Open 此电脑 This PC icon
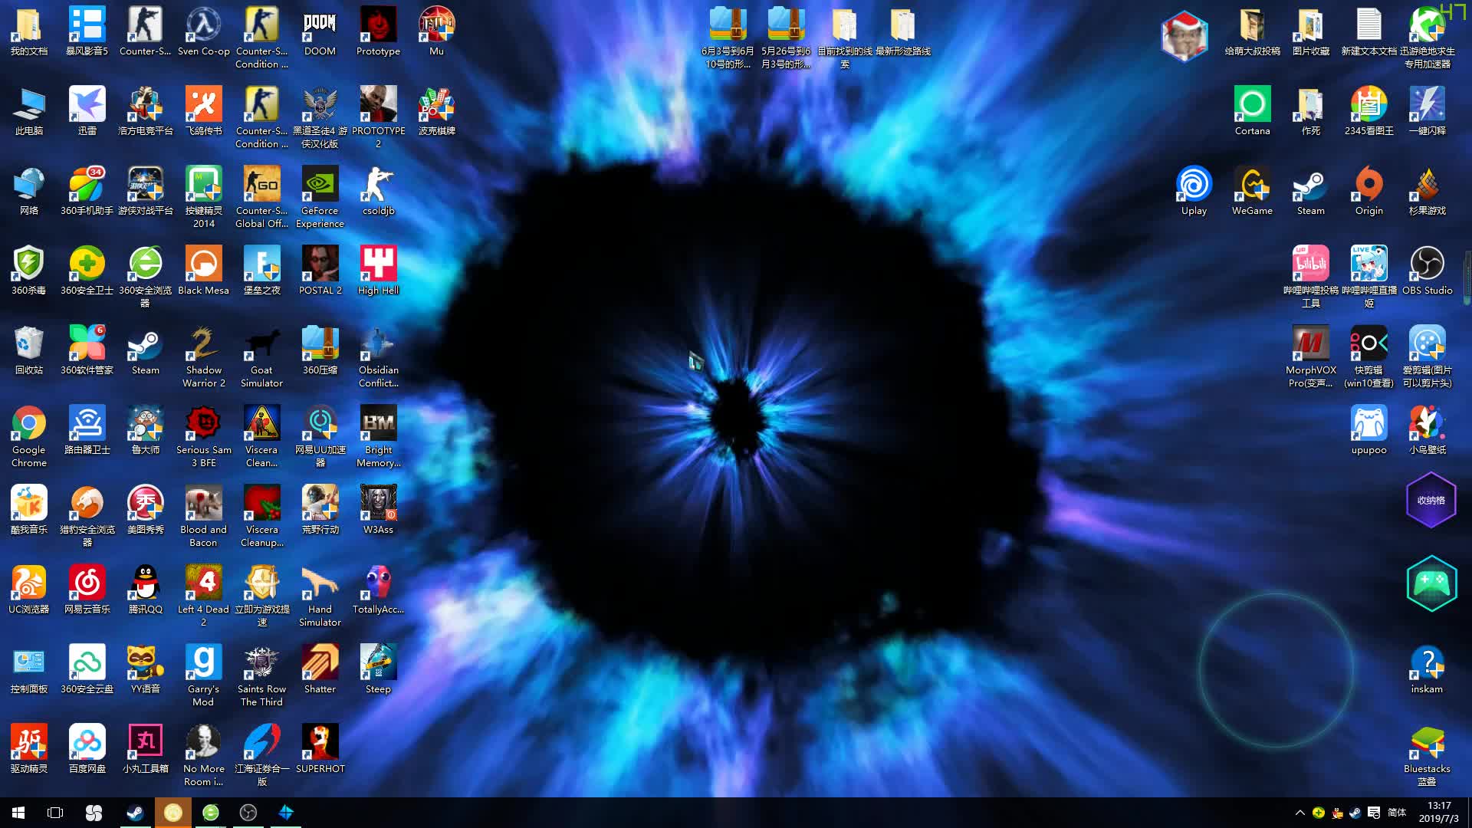 pos(29,111)
